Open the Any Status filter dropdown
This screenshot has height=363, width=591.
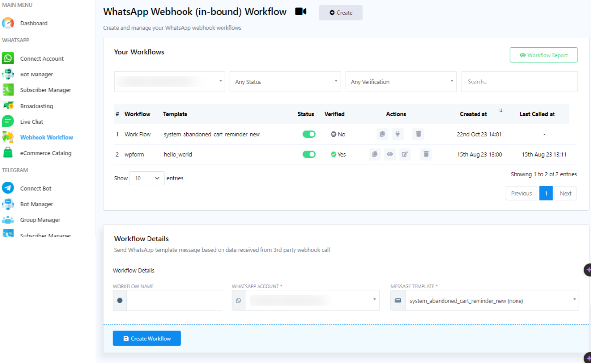[x=285, y=81]
